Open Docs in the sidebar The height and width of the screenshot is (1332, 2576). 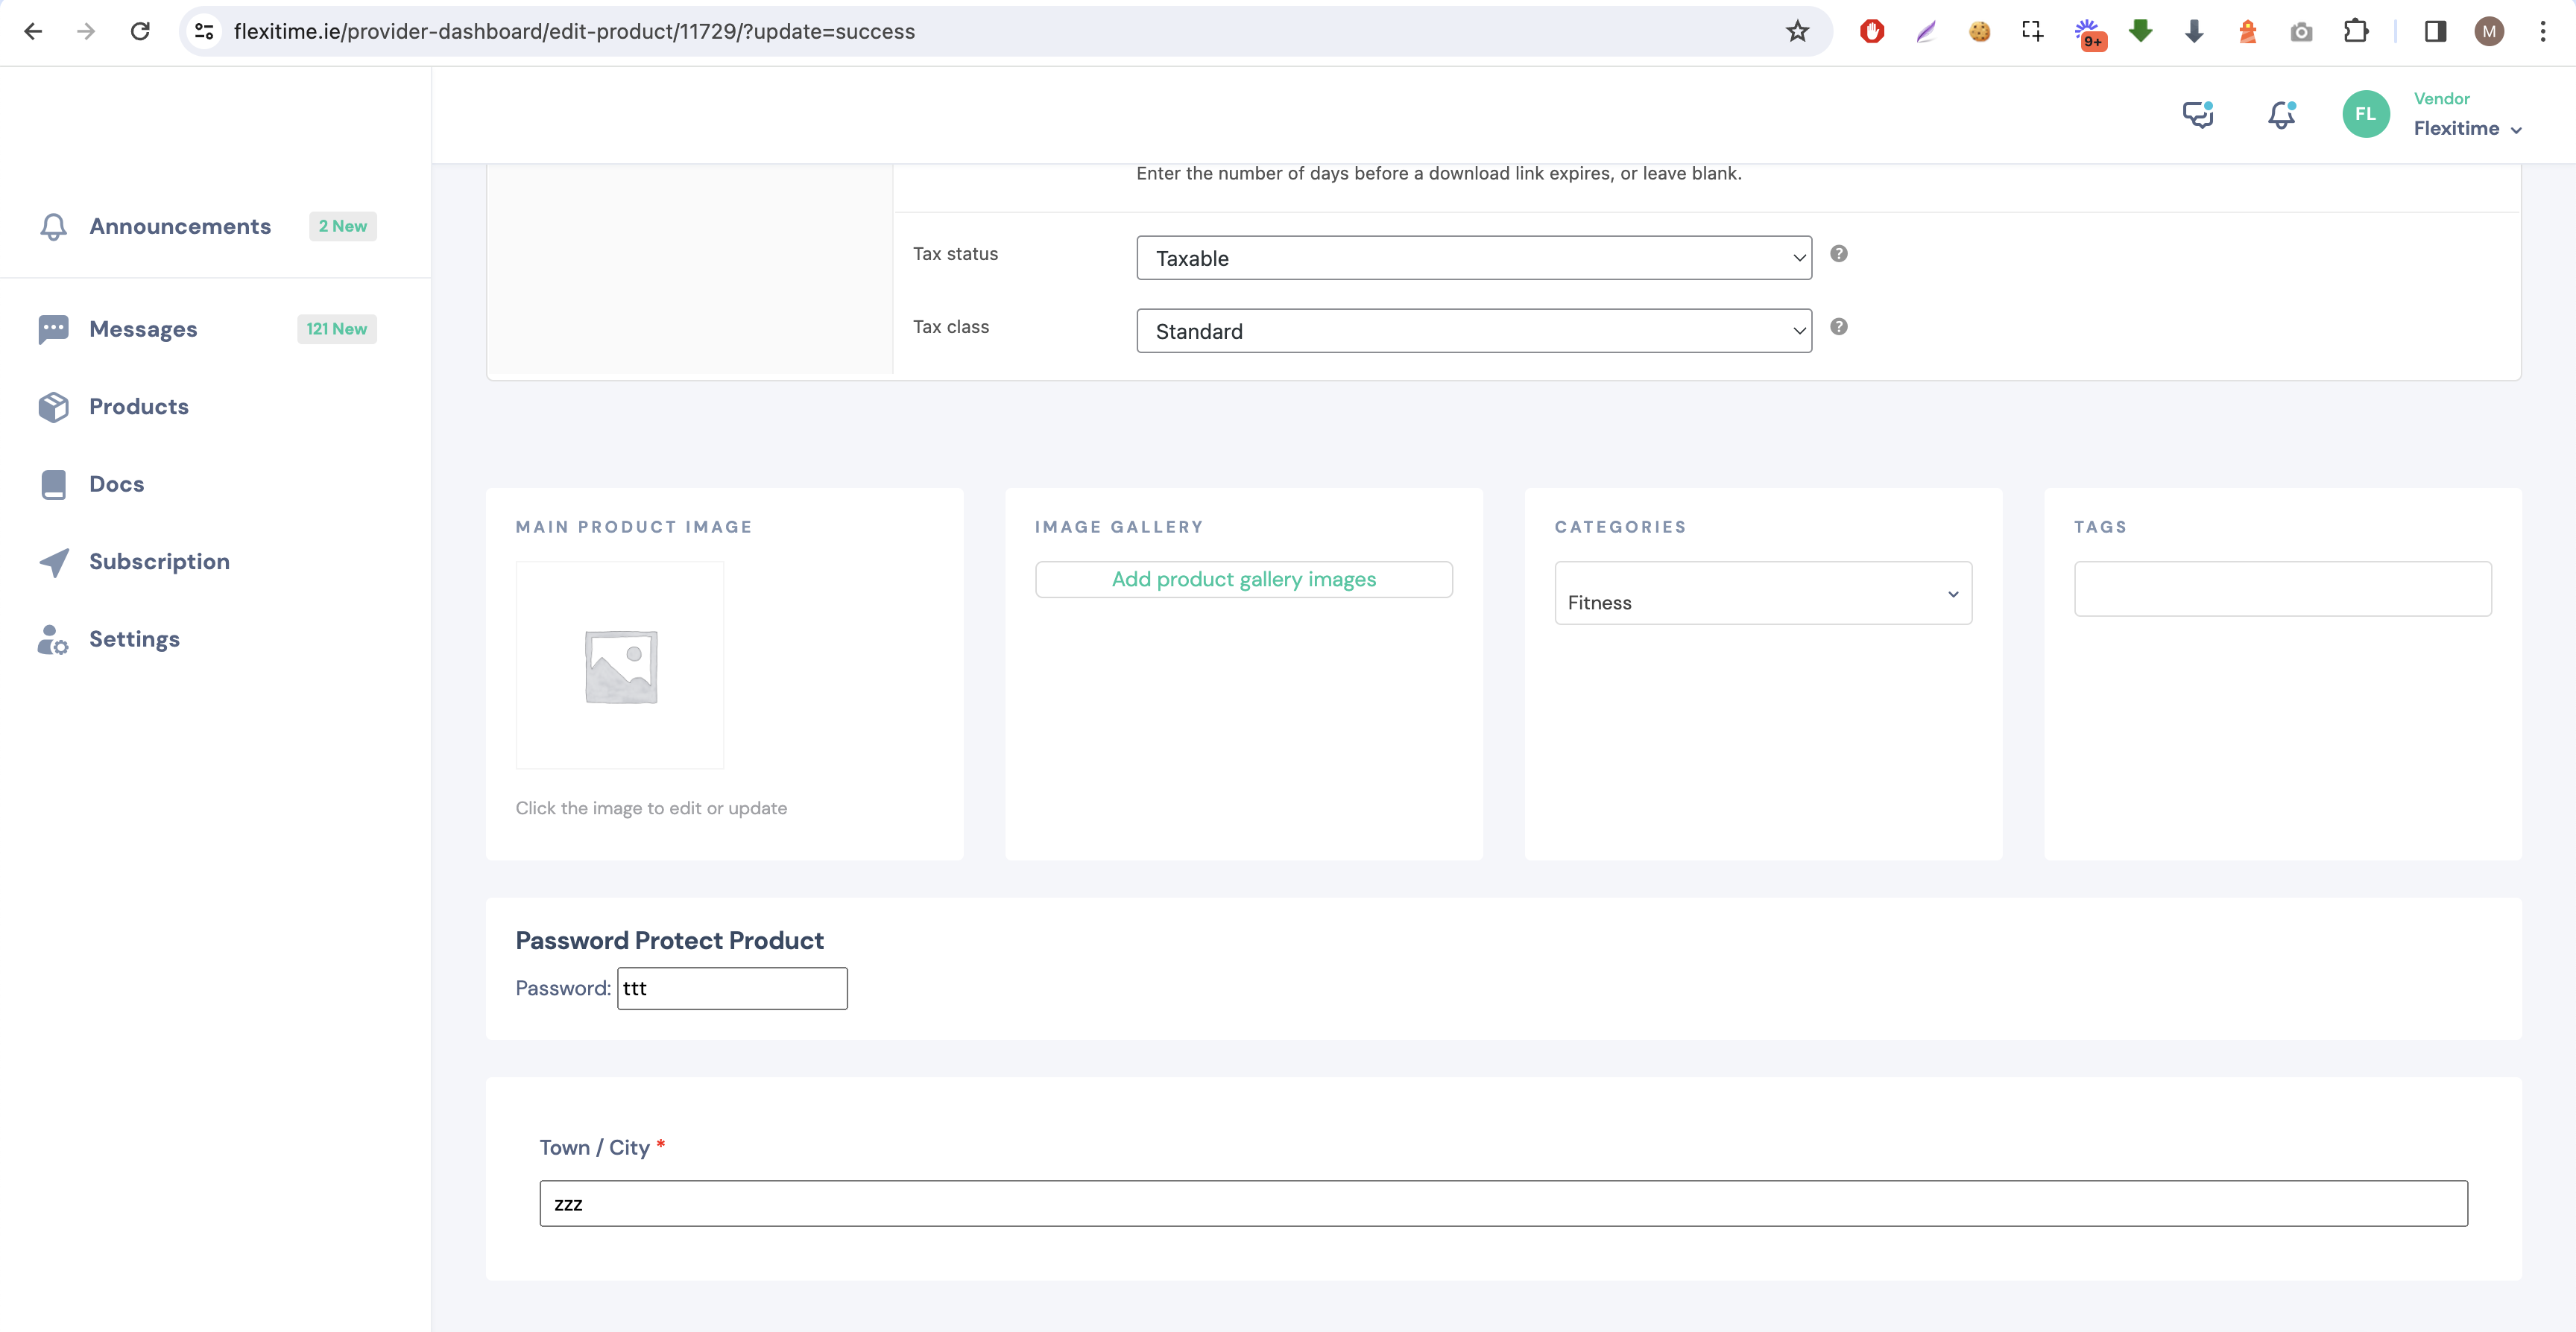116,483
